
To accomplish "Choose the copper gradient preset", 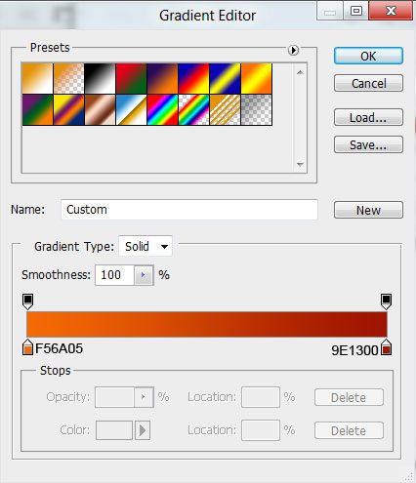I will pos(100,110).
